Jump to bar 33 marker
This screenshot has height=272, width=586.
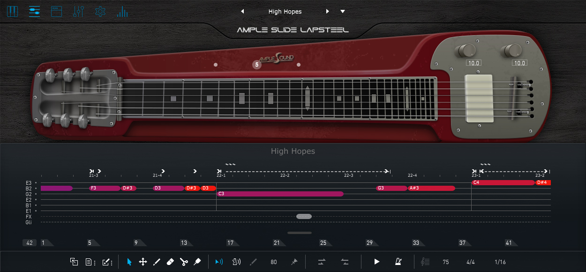point(418,243)
